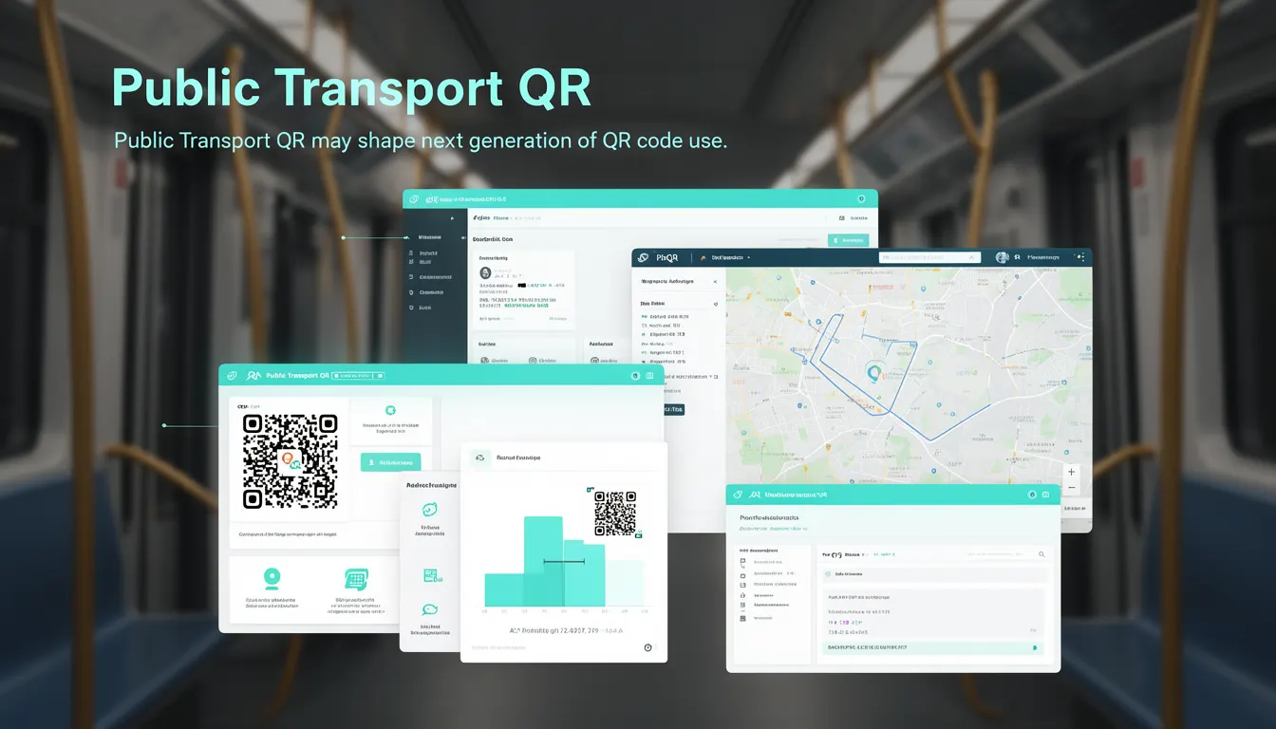Click the clock icon at chart panel's bottom right
The width and height of the screenshot is (1276, 729).
click(x=648, y=647)
